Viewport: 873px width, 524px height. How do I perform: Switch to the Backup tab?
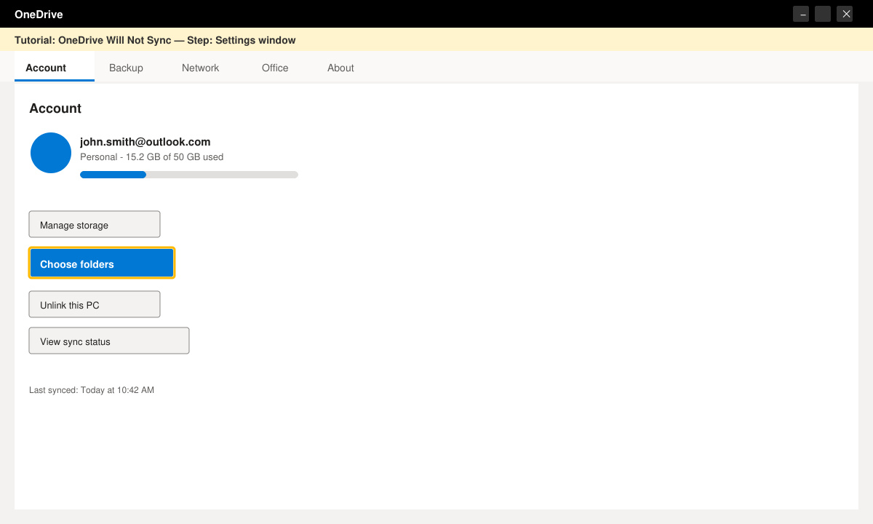tap(126, 68)
